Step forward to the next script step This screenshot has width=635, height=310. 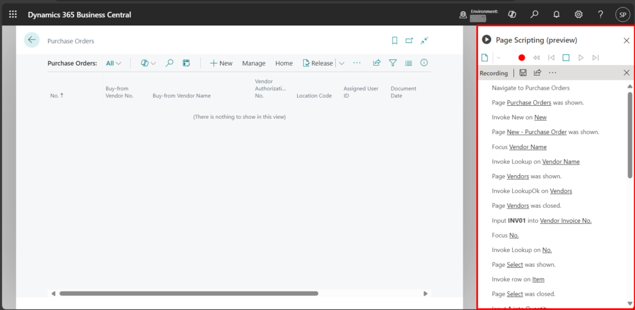[595, 58]
